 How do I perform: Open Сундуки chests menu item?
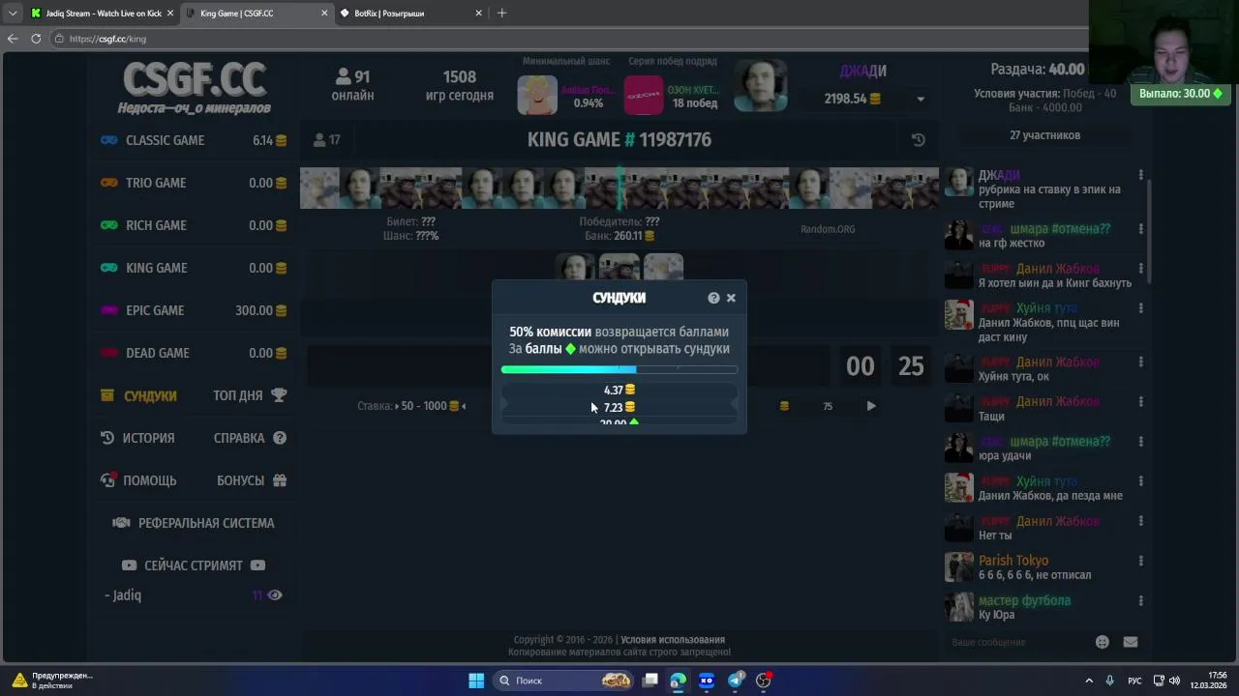138,395
